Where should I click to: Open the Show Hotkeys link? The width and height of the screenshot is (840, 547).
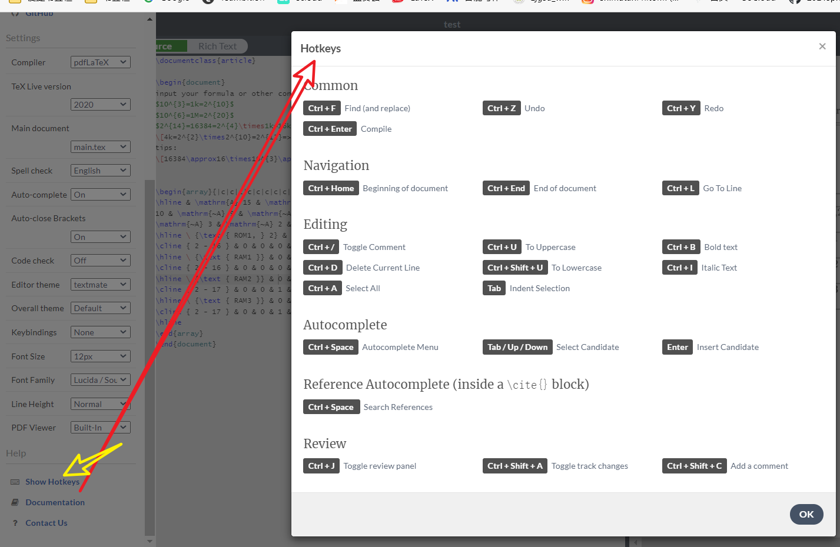[53, 481]
